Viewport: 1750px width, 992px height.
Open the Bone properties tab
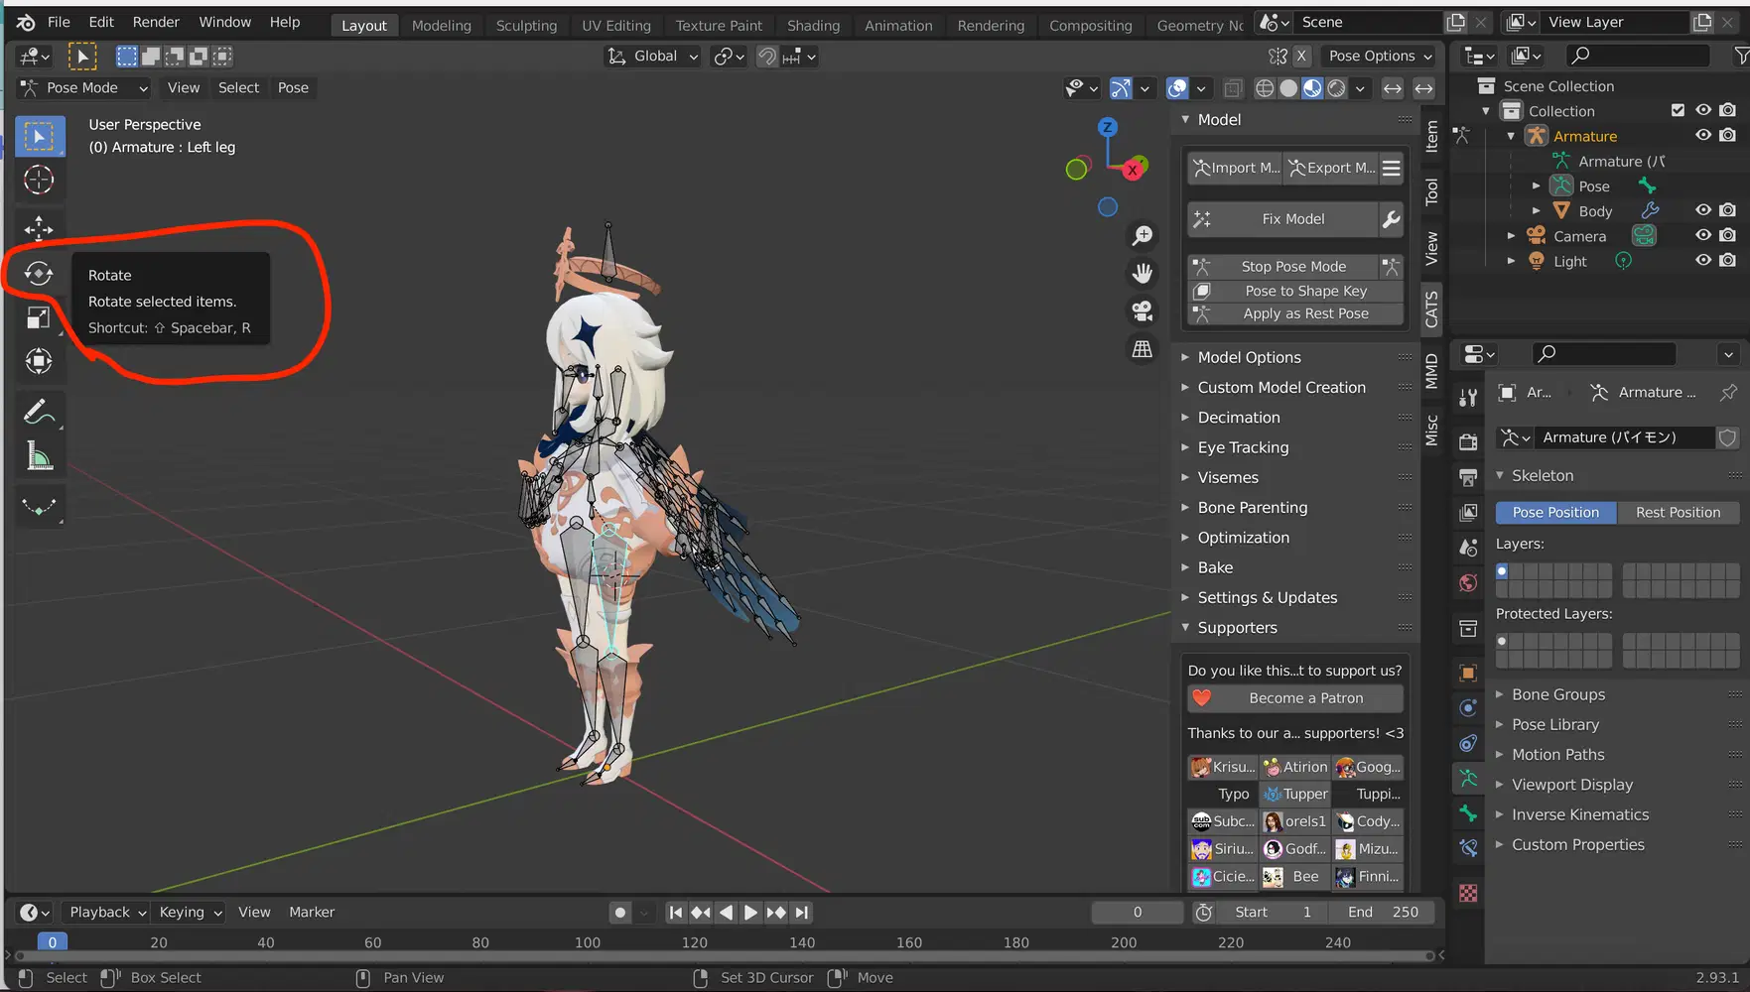pos(1467,813)
